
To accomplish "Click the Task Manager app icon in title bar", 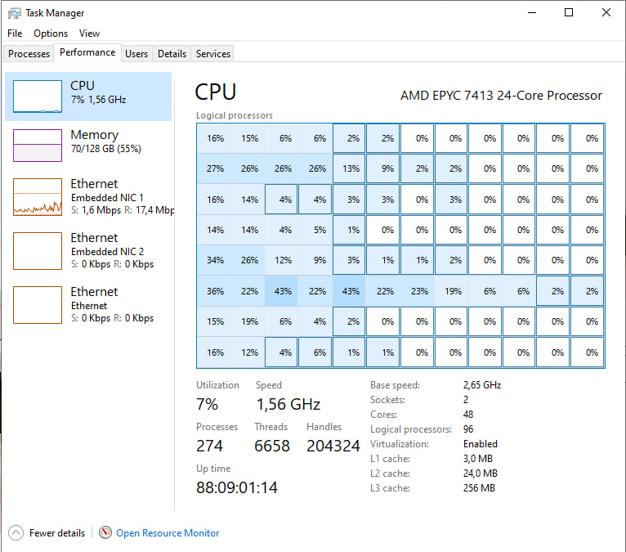I will [15, 13].
